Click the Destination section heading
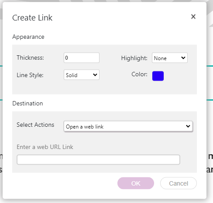 pyautogui.click(x=27, y=103)
